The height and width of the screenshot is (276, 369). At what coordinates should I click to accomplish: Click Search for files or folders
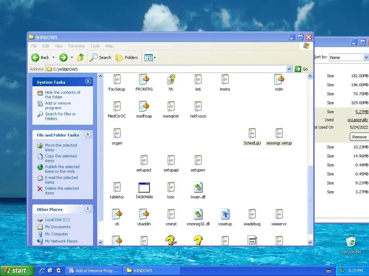click(x=60, y=116)
